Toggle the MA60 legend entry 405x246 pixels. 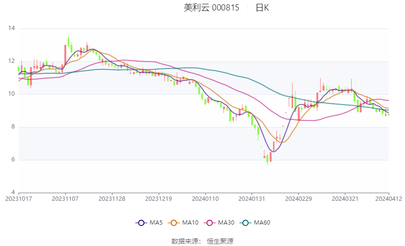tap(255, 223)
